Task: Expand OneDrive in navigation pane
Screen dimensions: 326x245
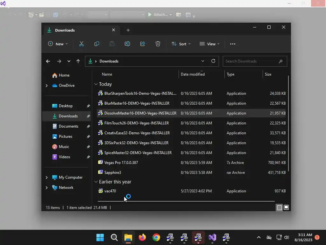Action: point(46,85)
